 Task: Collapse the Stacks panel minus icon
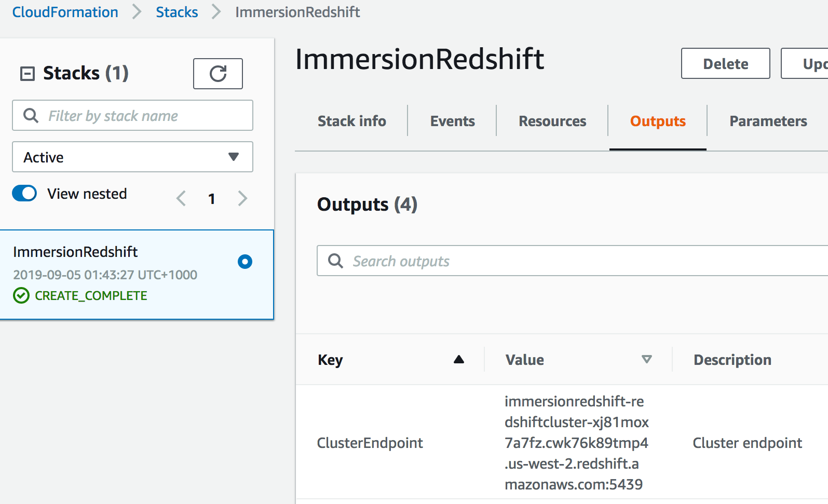[27, 74]
